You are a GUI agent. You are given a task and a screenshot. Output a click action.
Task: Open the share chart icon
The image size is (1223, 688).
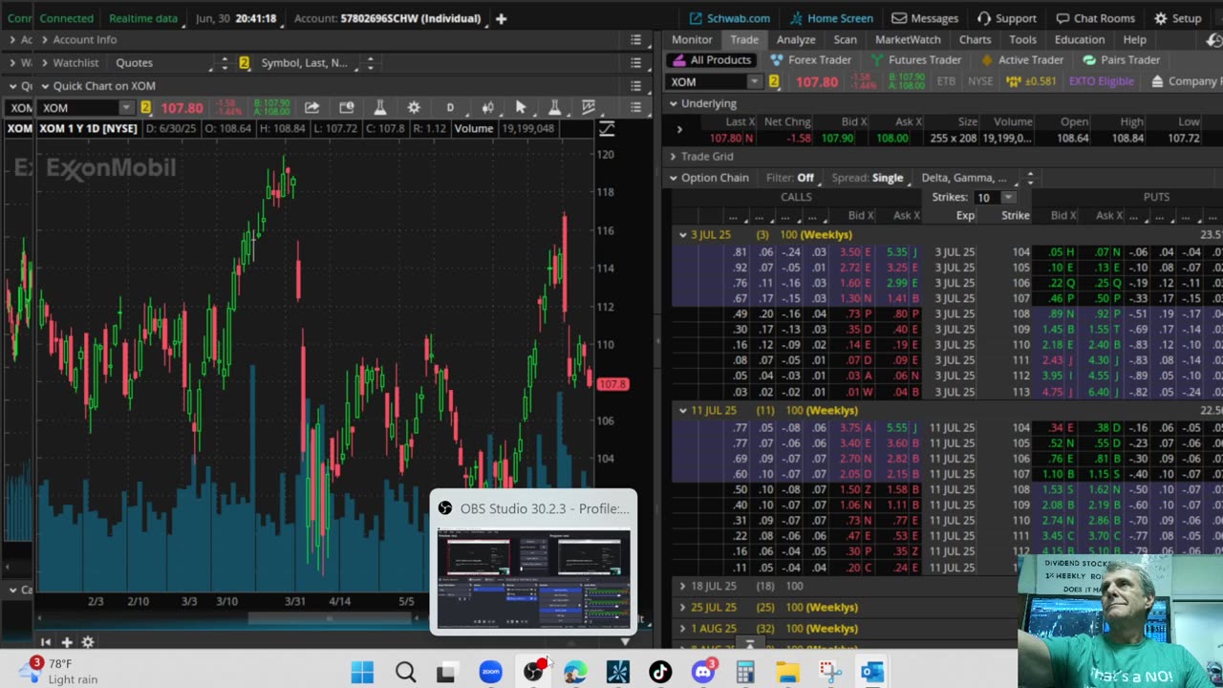click(x=311, y=107)
